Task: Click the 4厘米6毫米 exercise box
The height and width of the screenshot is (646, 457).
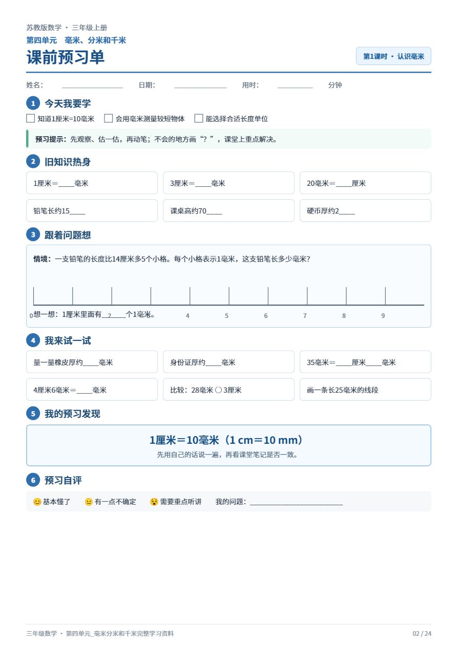Action: point(92,390)
